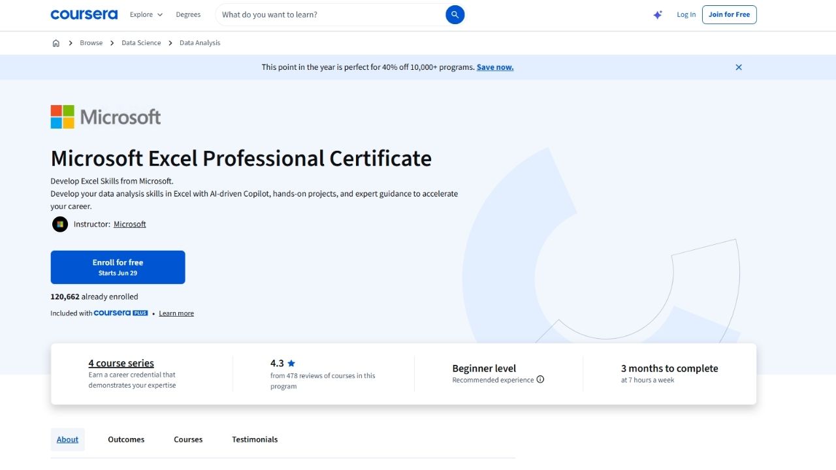Click the Save now link
This screenshot has height=470, width=836.
tap(495, 67)
